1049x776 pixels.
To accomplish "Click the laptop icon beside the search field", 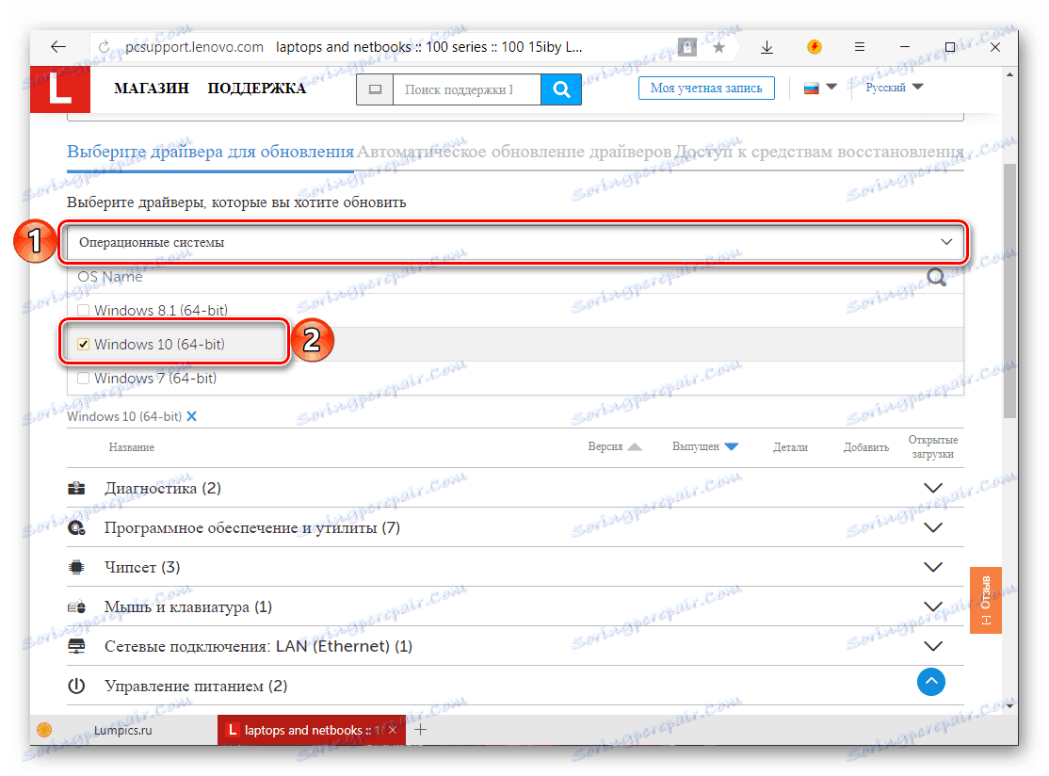I will [x=376, y=89].
